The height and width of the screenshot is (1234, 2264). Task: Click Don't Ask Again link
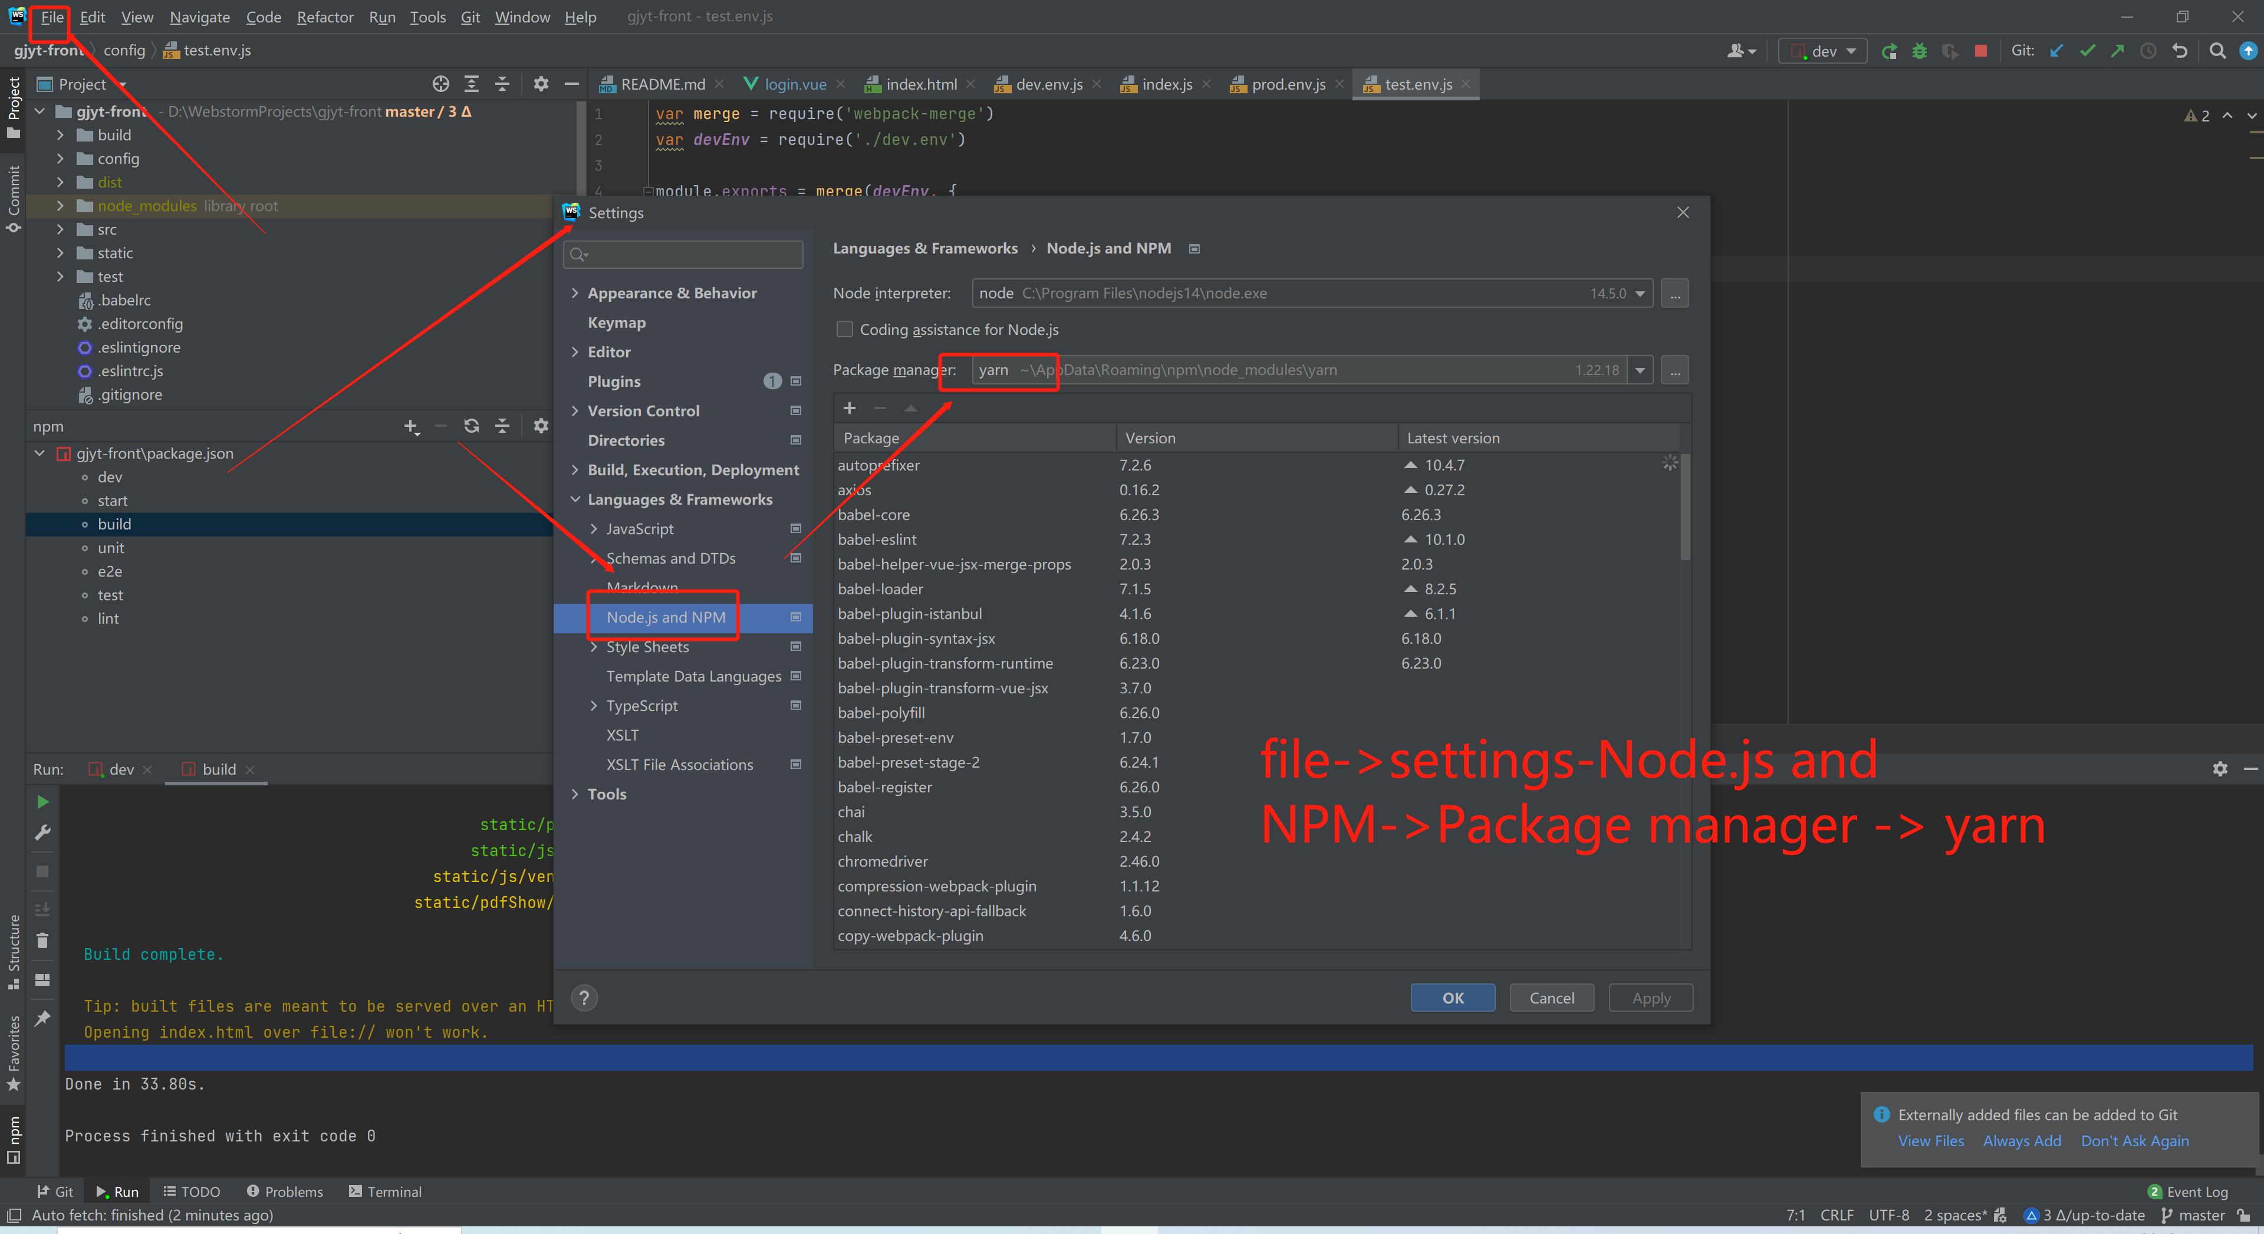(2134, 1141)
